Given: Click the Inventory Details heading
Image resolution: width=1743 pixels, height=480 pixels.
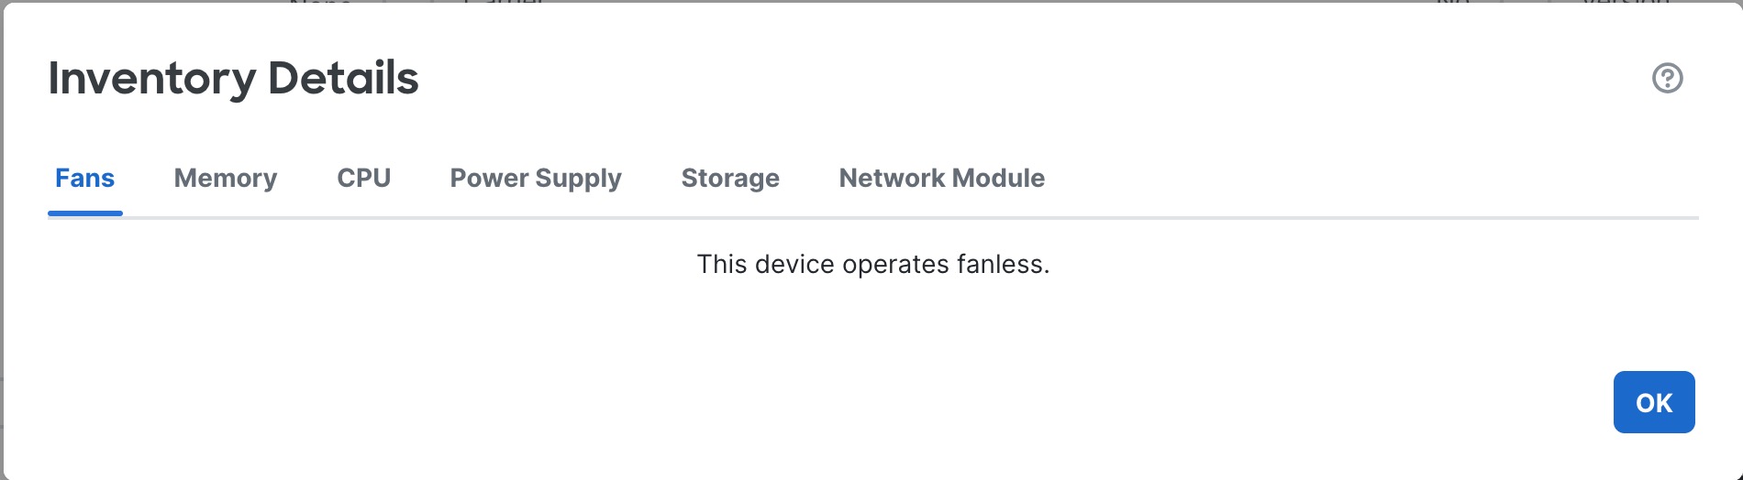Looking at the screenshot, I should 233,79.
